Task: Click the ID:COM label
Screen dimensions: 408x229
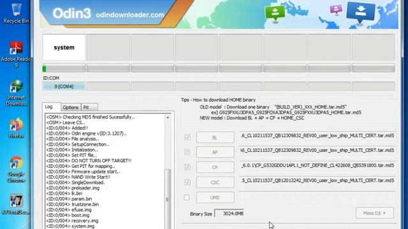Action: coord(51,78)
